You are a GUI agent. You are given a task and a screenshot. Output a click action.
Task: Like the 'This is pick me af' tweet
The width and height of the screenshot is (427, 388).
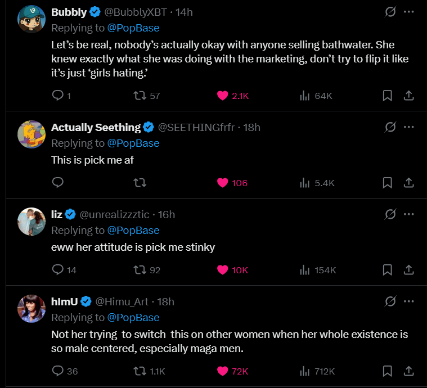click(223, 183)
